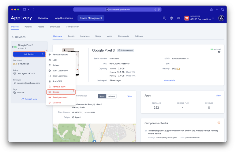Choose Disable from action menu

[x=61, y=92]
